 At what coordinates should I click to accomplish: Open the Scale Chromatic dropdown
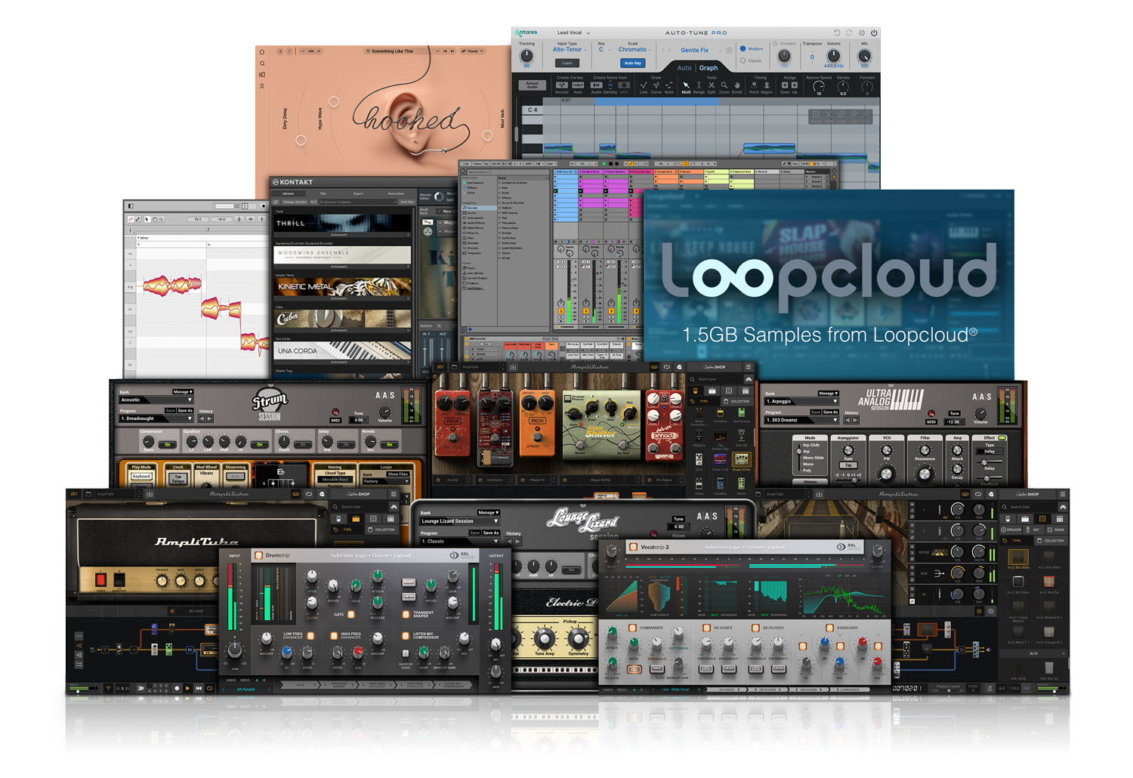point(634,50)
